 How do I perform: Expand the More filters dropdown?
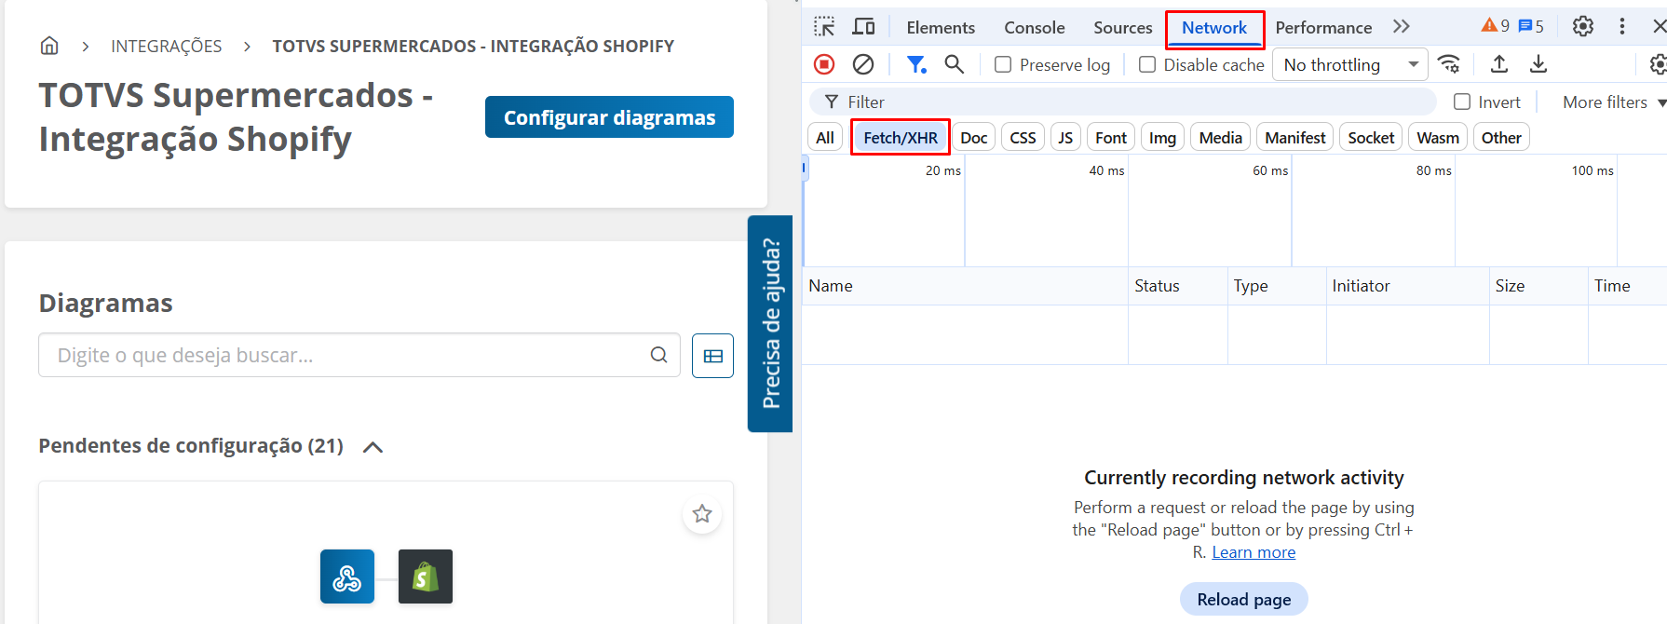coord(1614,102)
